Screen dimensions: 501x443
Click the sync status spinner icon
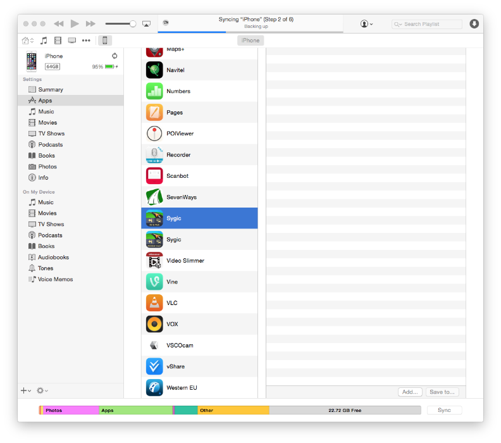click(166, 23)
